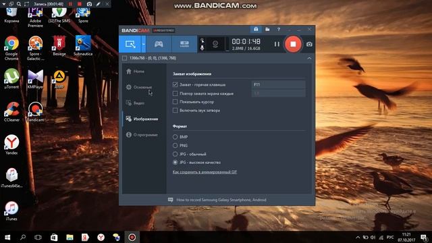Open the output folder icon
The height and width of the screenshot is (243, 432).
267,29
